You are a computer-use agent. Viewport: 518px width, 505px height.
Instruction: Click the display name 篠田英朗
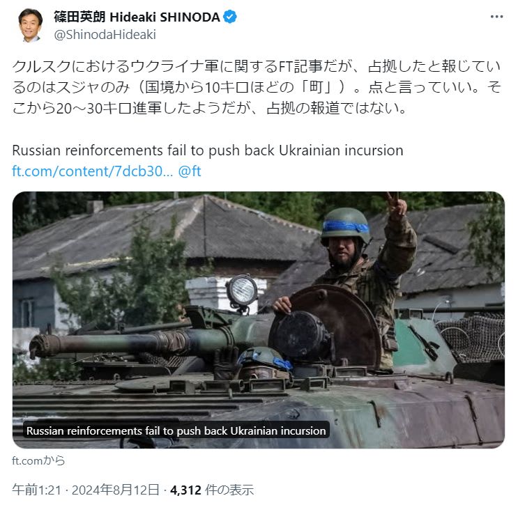(79, 17)
